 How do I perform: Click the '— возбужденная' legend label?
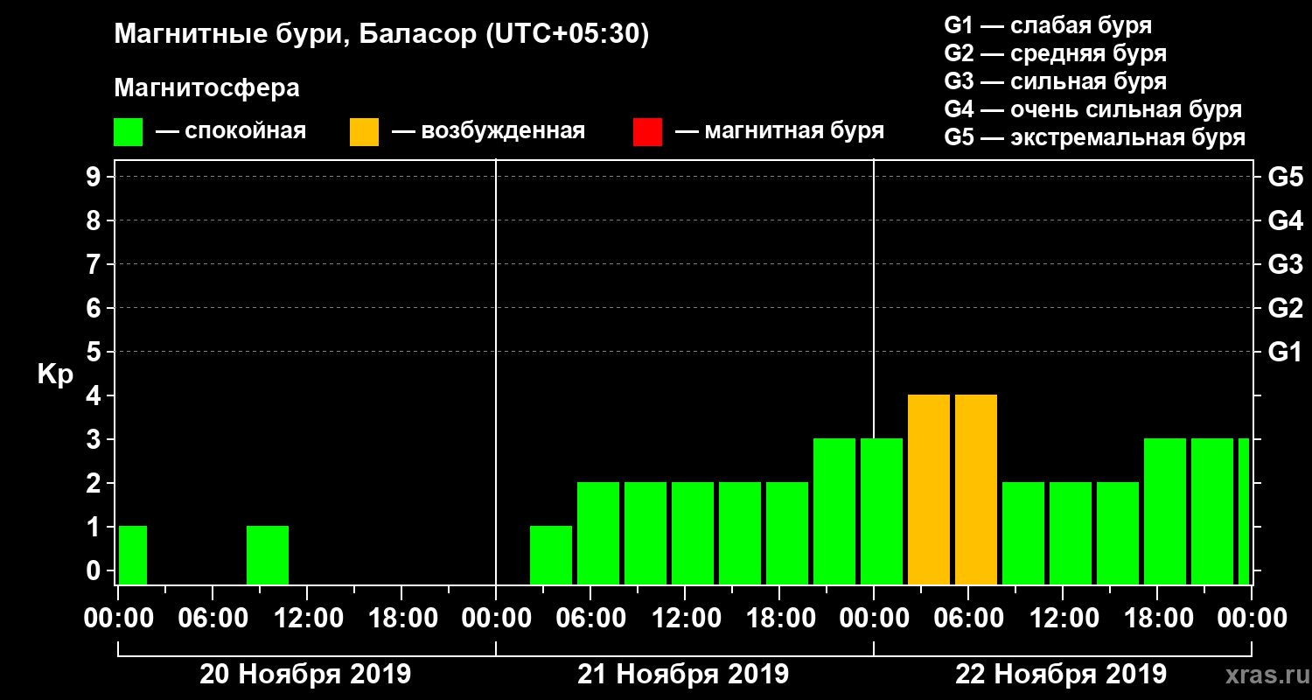point(488,131)
